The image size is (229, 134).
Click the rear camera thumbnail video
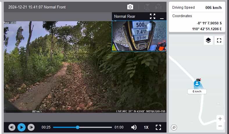tap(139, 35)
